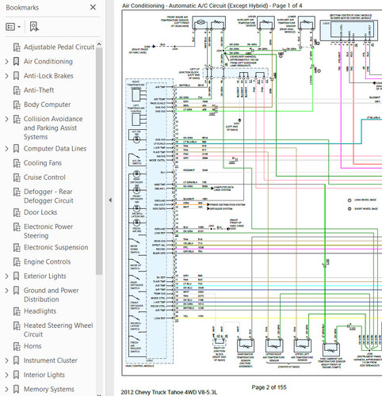This screenshot has width=382, height=396.
Task: Open the Horns bookmark
Action: click(x=32, y=346)
